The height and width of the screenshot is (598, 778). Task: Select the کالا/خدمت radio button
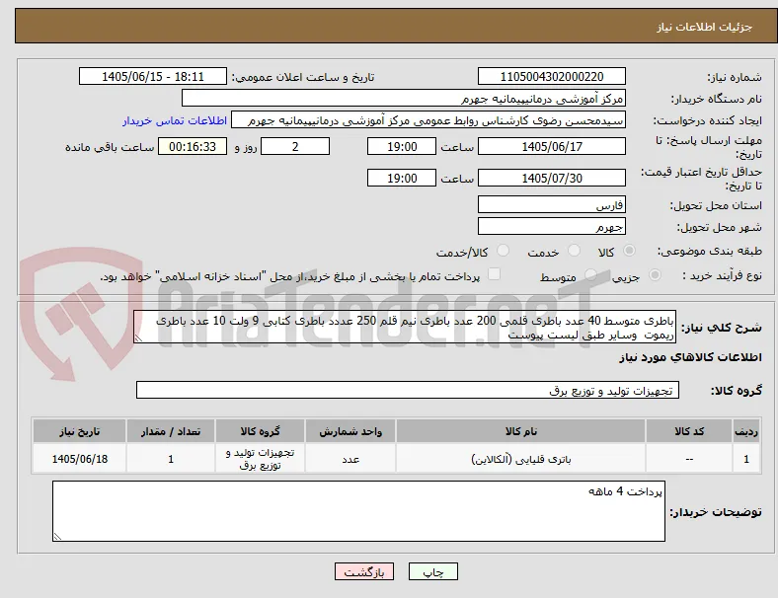(503, 251)
